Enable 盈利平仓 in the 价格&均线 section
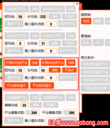Screen dimensions: 110x128 coord(14,78)
